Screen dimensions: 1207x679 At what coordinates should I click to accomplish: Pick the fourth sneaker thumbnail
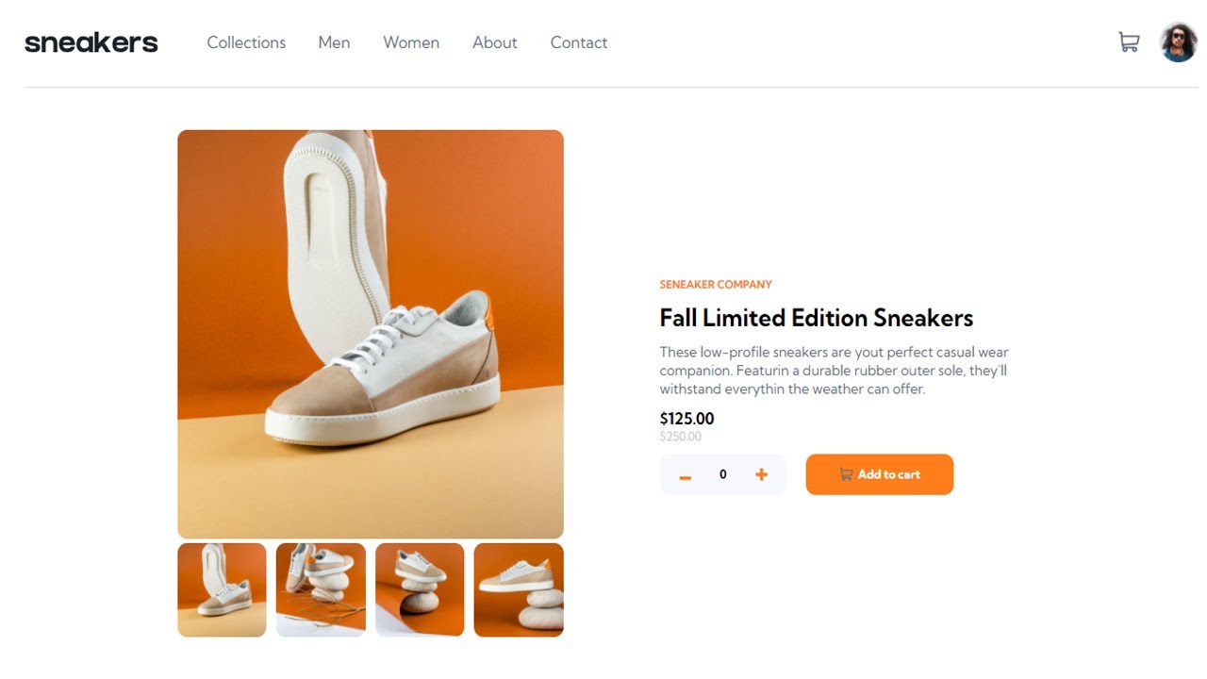pyautogui.click(x=519, y=589)
